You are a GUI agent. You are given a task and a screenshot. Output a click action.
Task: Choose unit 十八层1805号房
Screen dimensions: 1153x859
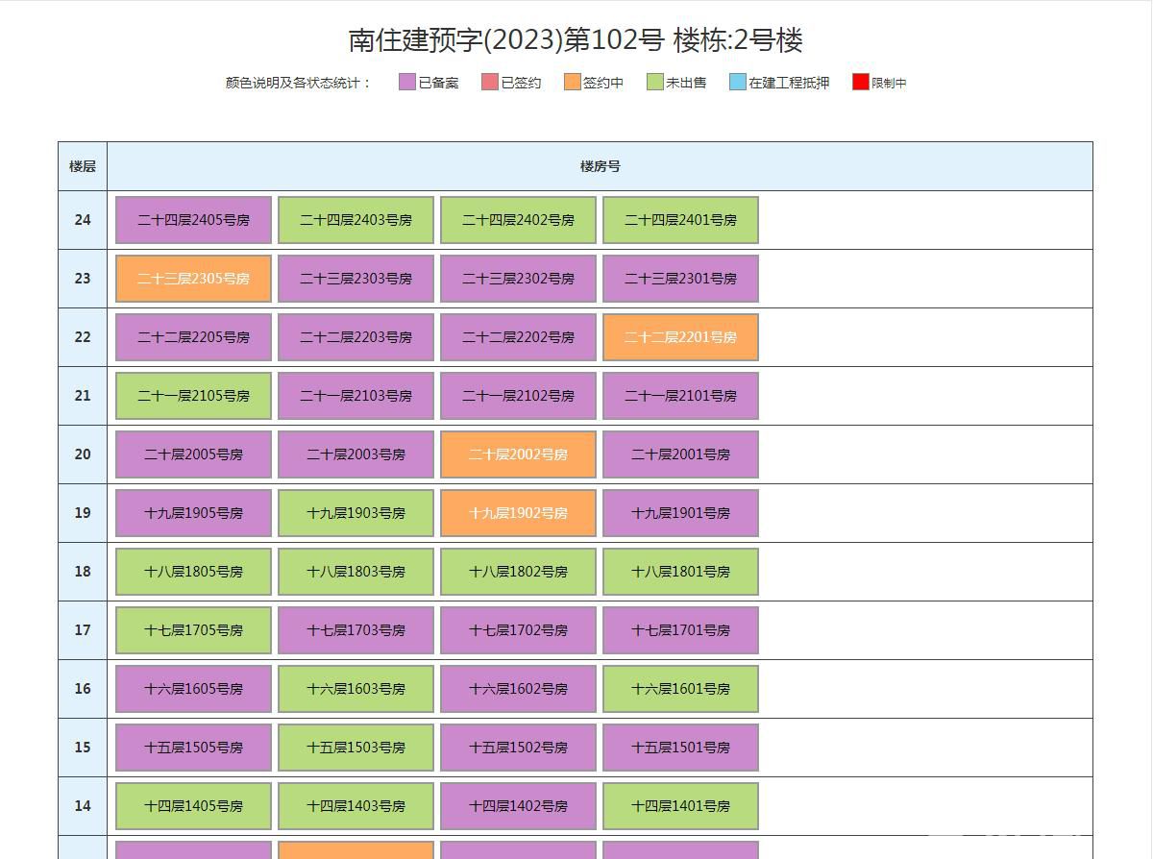pyautogui.click(x=193, y=572)
